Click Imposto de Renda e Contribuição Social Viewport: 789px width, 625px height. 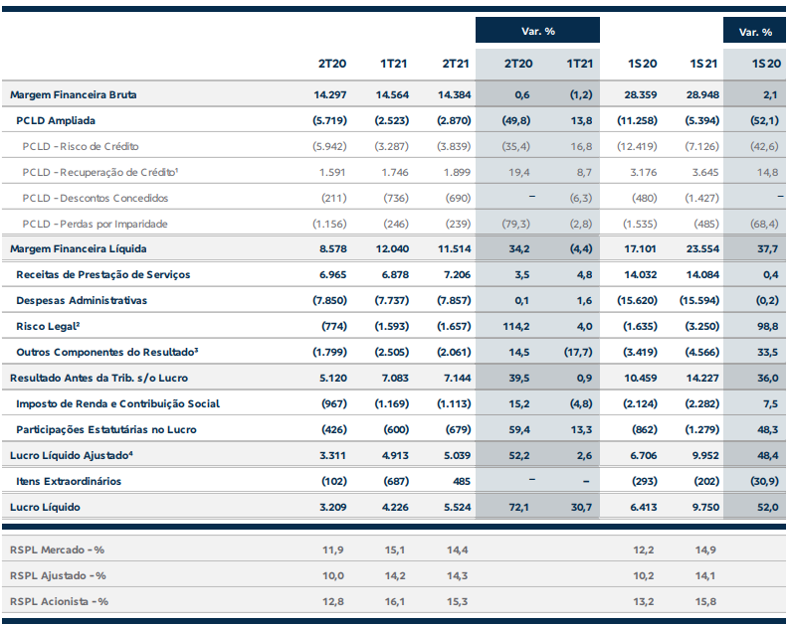pyautogui.click(x=117, y=403)
